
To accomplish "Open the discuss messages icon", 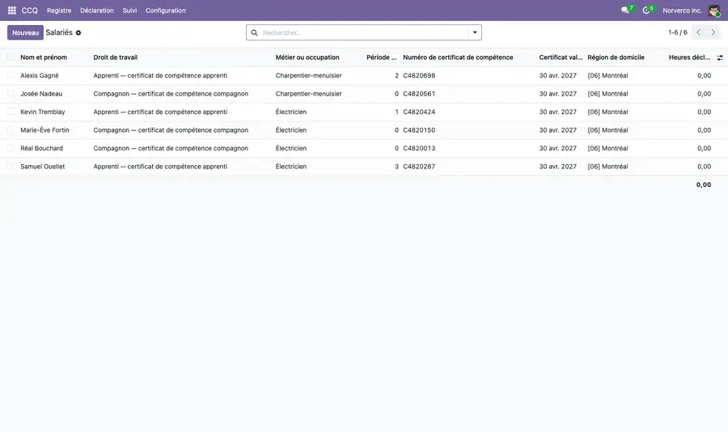I will 625,11.
